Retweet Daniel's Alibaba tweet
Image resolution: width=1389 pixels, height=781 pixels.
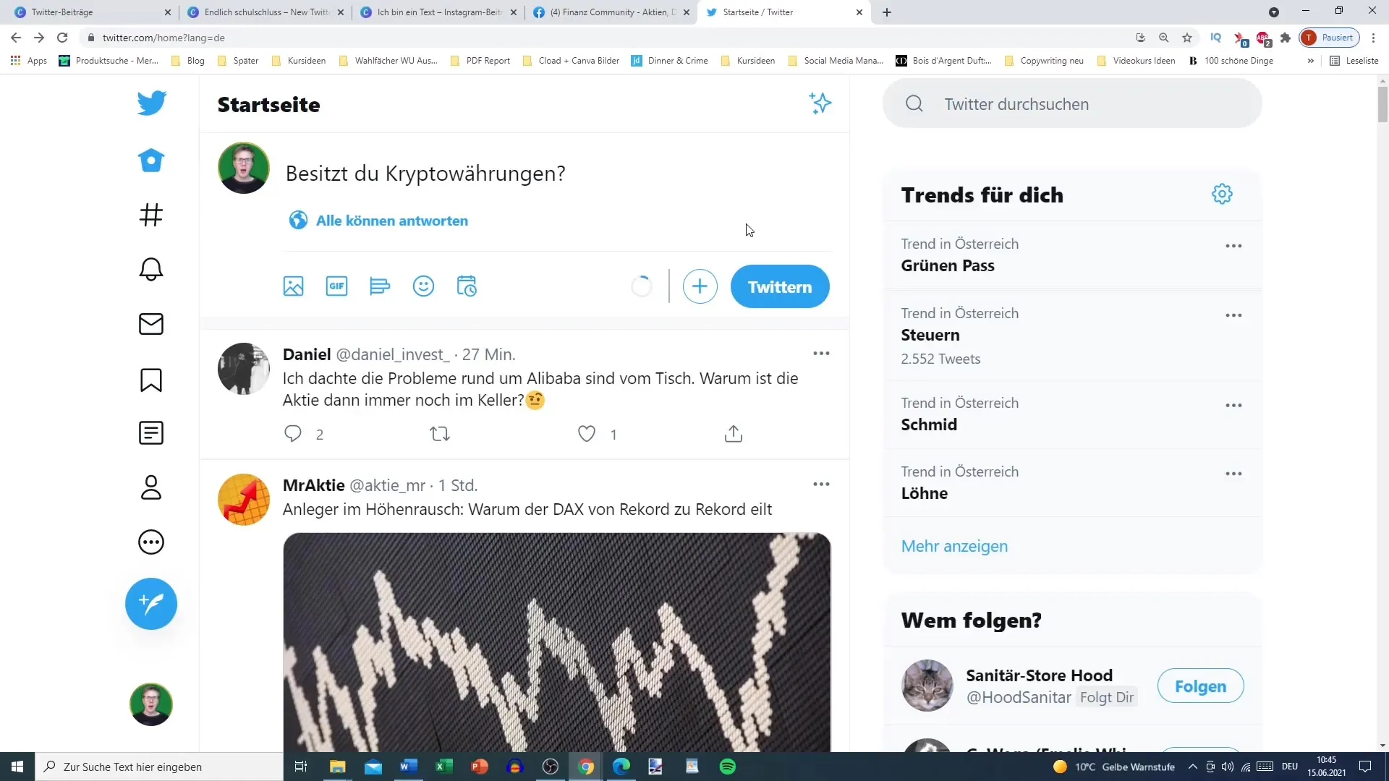[x=440, y=434]
